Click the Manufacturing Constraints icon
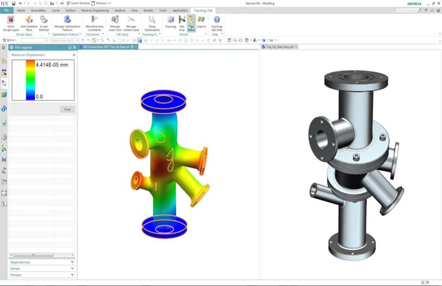This screenshot has width=442, height=286. (x=94, y=22)
